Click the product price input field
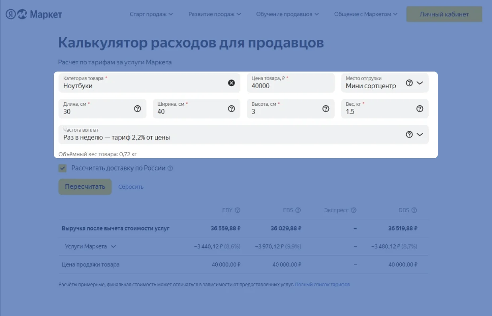492x316 pixels. click(x=290, y=85)
